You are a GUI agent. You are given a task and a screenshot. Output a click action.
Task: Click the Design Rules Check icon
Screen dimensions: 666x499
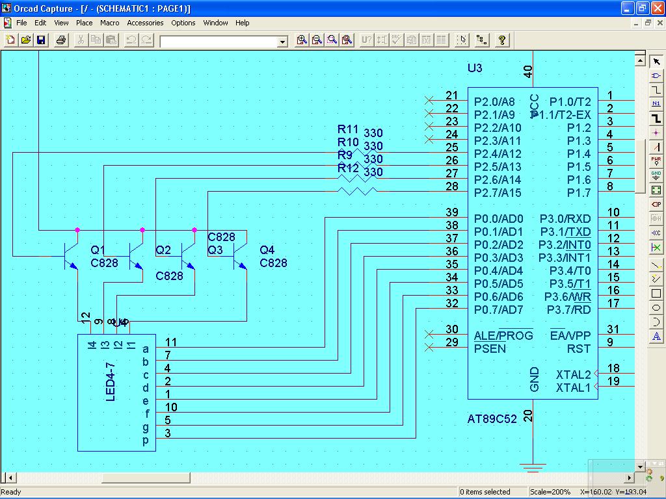tap(397, 40)
